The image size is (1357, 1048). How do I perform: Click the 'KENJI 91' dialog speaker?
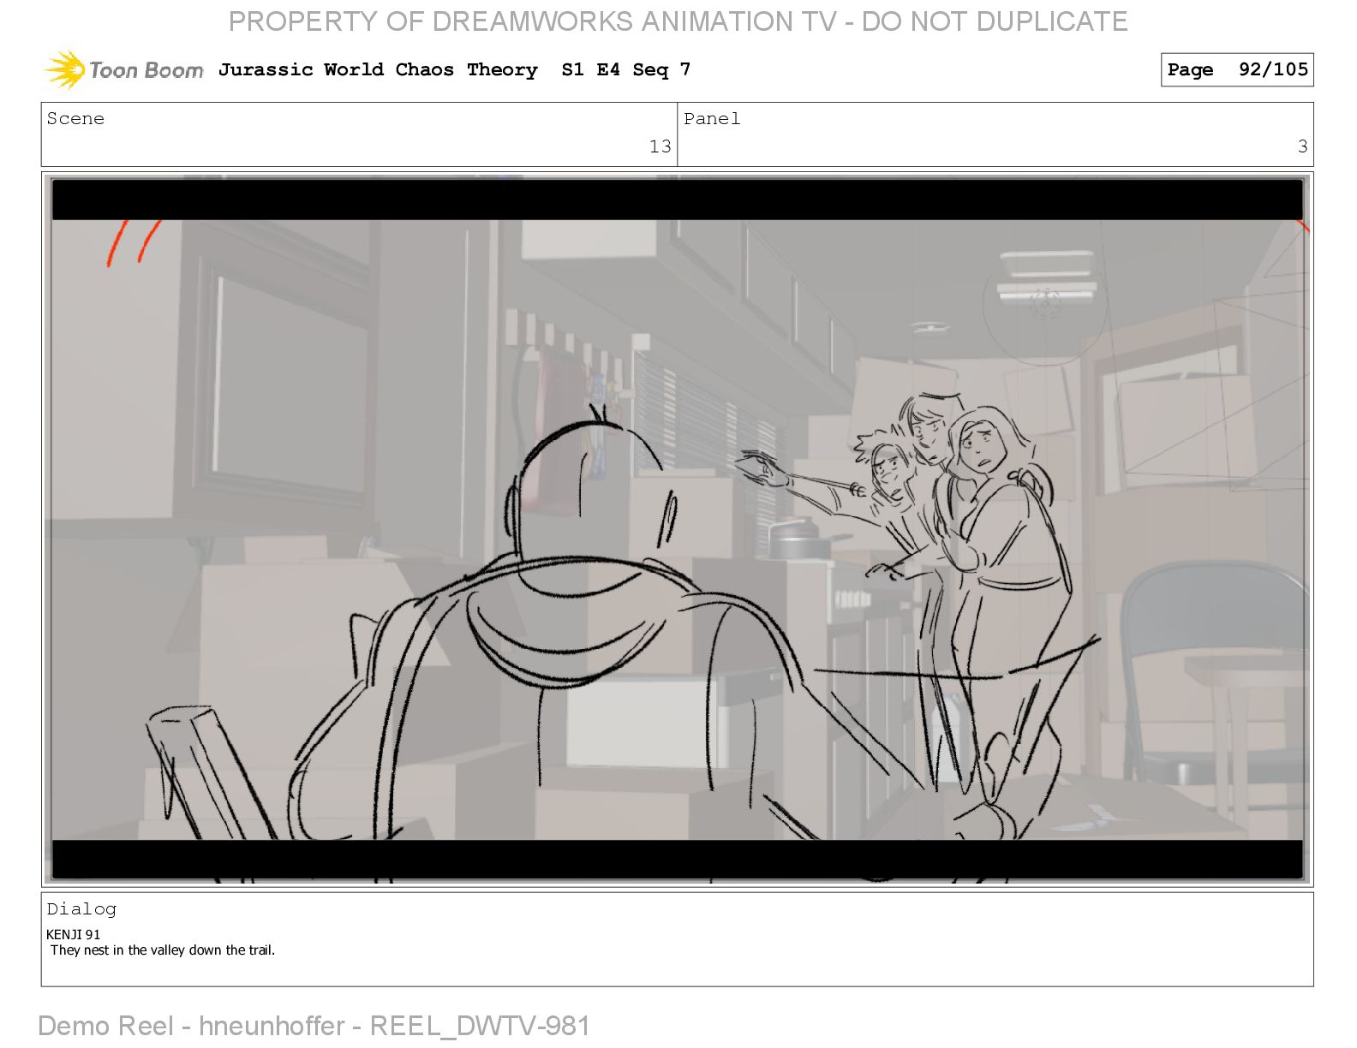point(74,934)
